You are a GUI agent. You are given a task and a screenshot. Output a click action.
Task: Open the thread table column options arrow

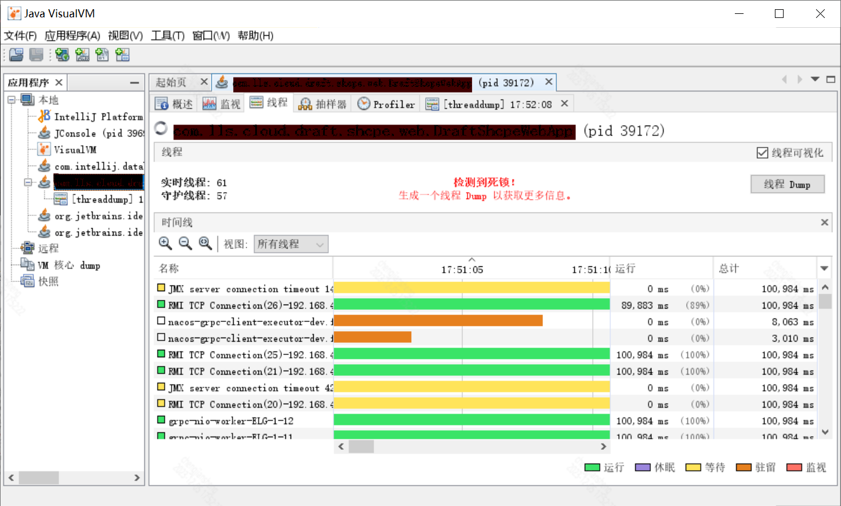(824, 269)
